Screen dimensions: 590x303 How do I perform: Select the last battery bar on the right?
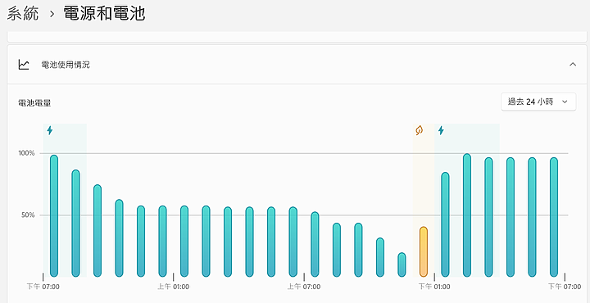pos(553,217)
